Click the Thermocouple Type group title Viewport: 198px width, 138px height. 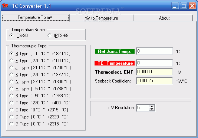(29, 46)
